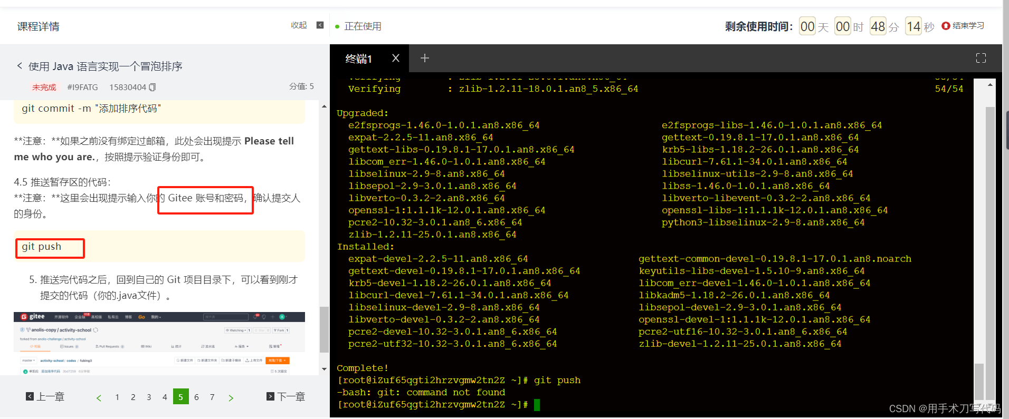Add a new terminal tab

tap(424, 58)
